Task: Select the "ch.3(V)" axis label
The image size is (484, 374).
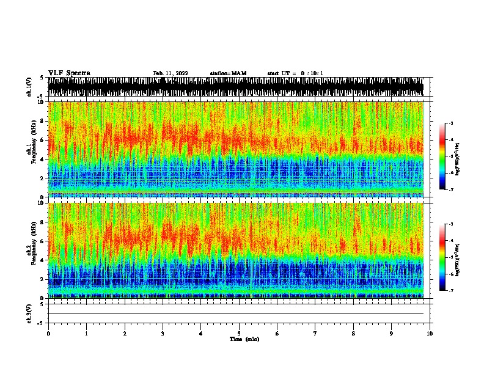Action: pyautogui.click(x=29, y=313)
